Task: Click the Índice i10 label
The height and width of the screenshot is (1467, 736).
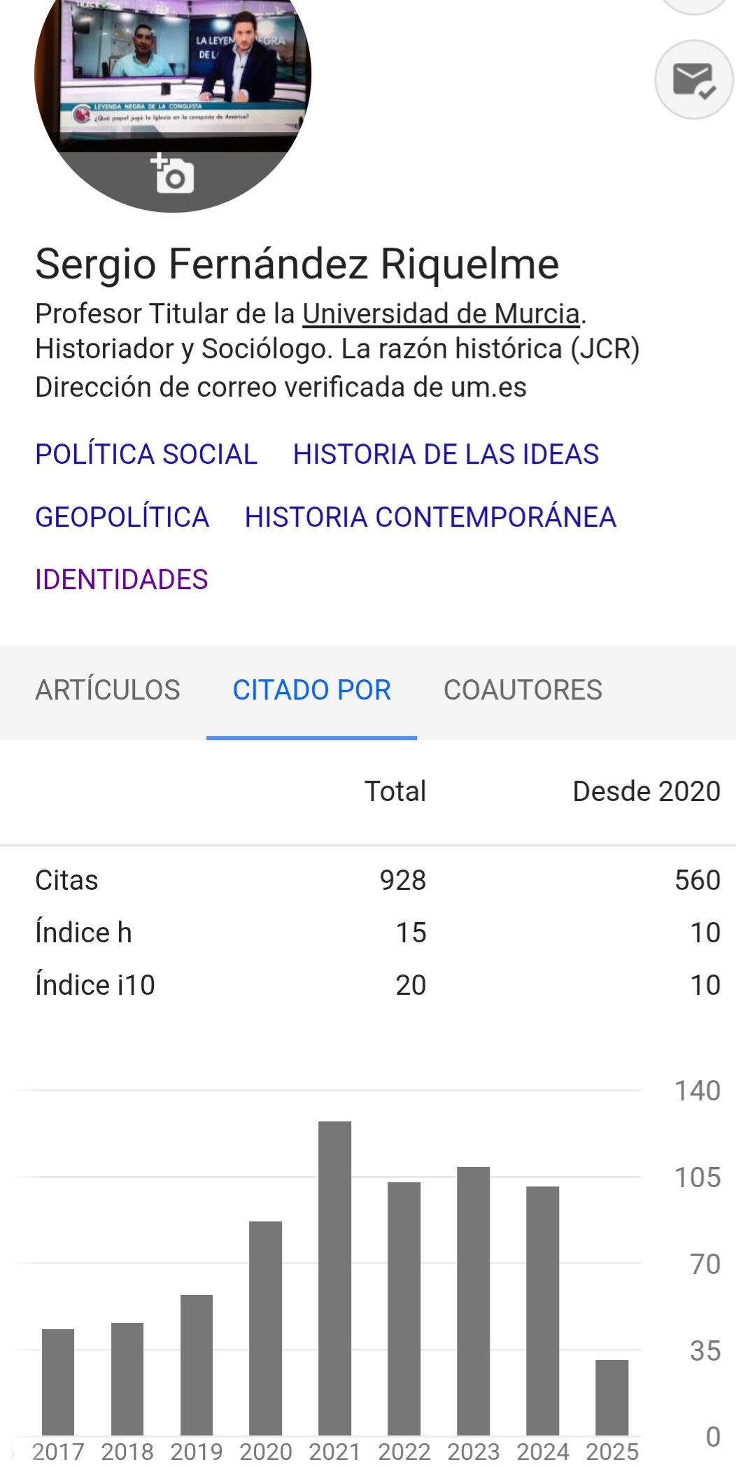Action: [x=95, y=985]
